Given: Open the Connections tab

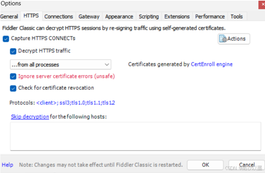Looking at the screenshot, I should [x=59, y=16].
